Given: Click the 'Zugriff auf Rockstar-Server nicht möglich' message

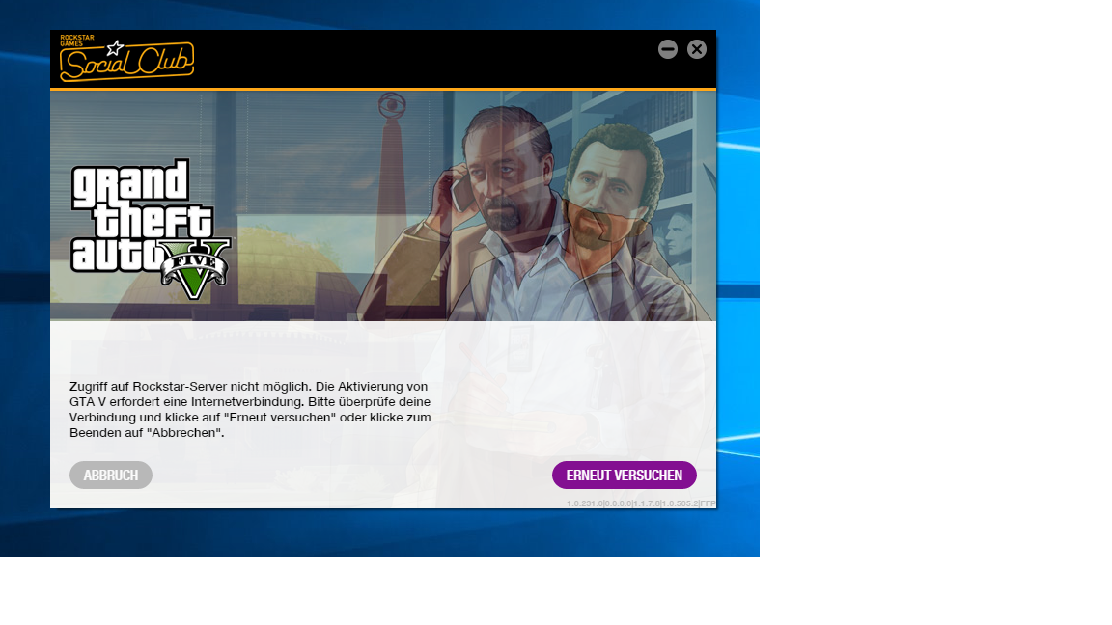Looking at the screenshot, I should 250,410.
